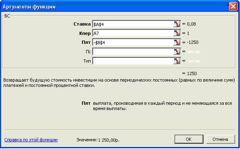
Task: Click the Тип label
Action: (87, 61)
